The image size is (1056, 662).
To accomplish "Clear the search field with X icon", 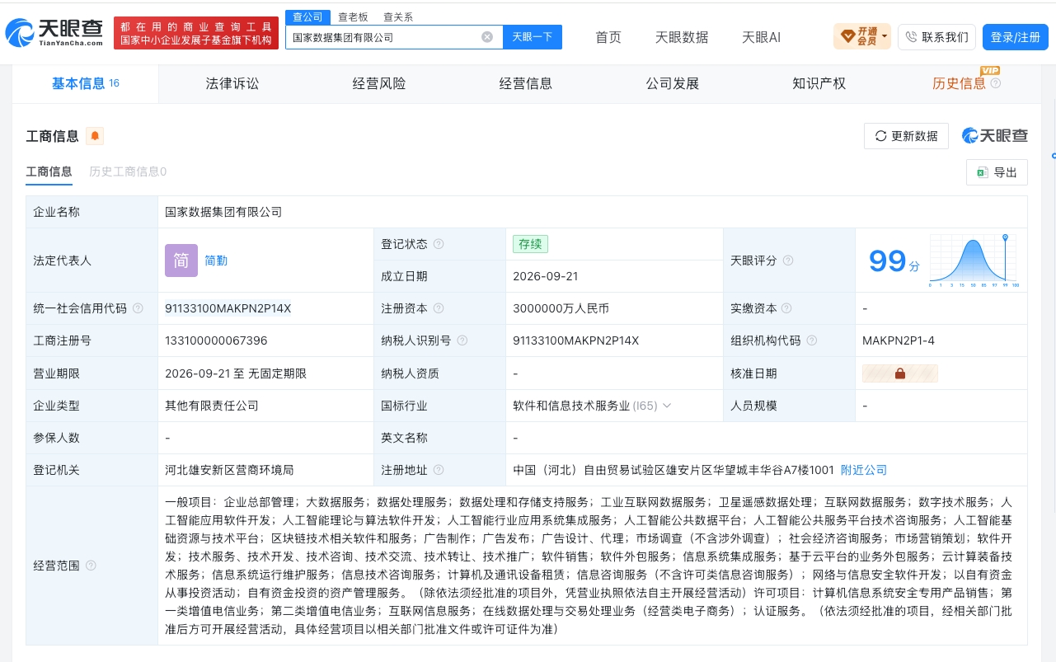I will [x=487, y=37].
